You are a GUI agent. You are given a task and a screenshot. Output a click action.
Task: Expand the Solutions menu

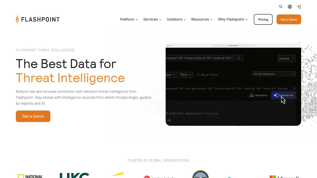click(x=176, y=19)
